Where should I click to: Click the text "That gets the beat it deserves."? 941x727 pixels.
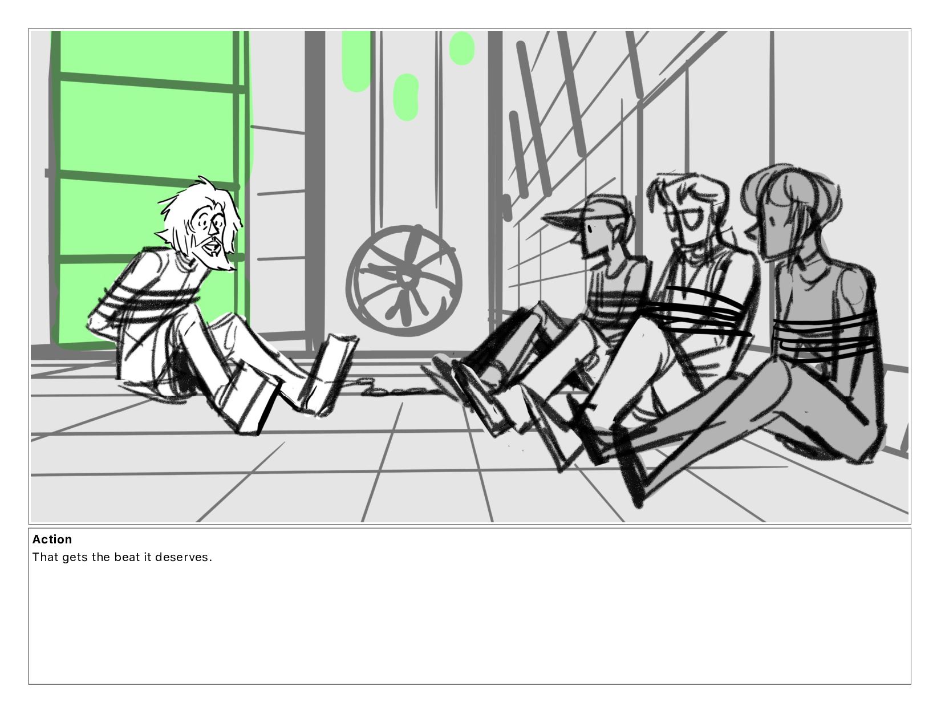click(x=122, y=557)
